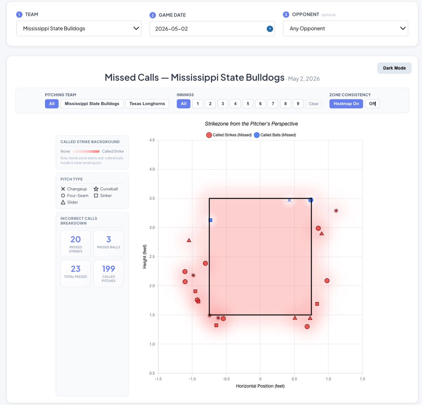The width and height of the screenshot is (422, 405).
Task: Filter to inning 8
Action: pyautogui.click(x=286, y=104)
